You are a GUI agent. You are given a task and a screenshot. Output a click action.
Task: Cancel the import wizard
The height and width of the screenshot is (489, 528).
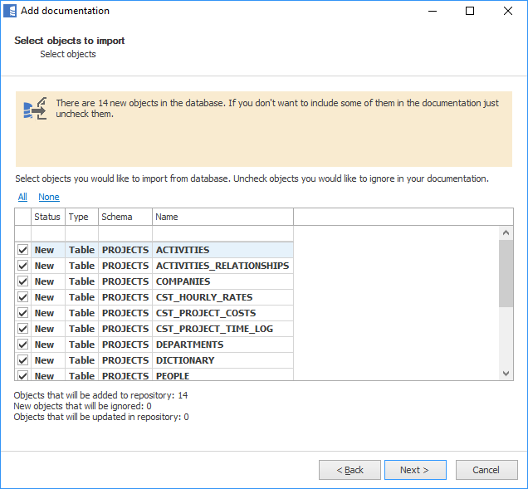click(486, 470)
